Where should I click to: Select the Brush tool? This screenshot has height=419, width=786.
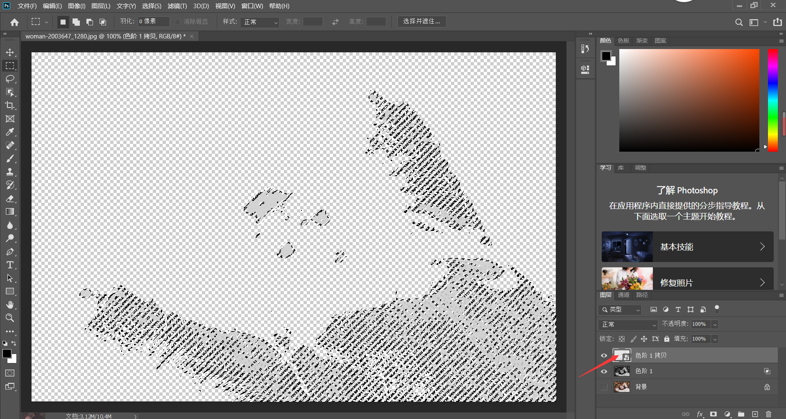point(10,159)
